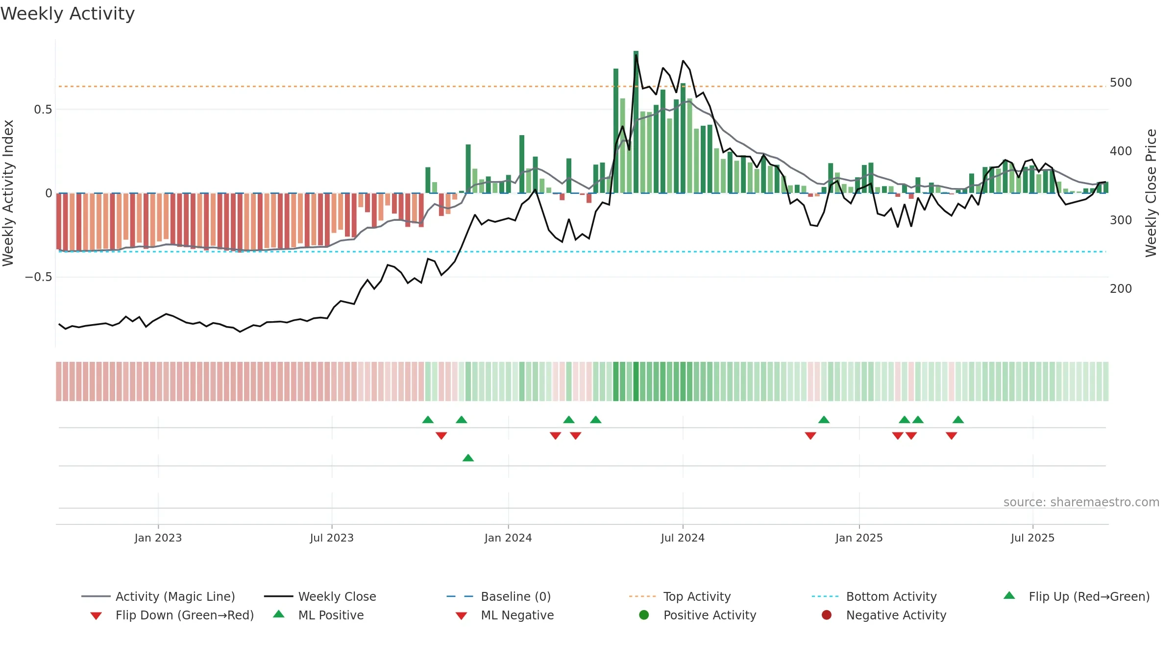
Task: Click the ML Positive triangle legend icon
Action: coord(279,614)
